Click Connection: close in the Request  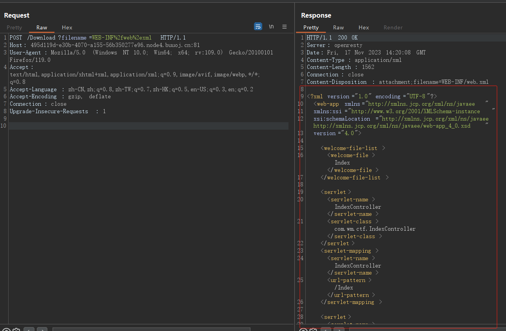(x=38, y=104)
